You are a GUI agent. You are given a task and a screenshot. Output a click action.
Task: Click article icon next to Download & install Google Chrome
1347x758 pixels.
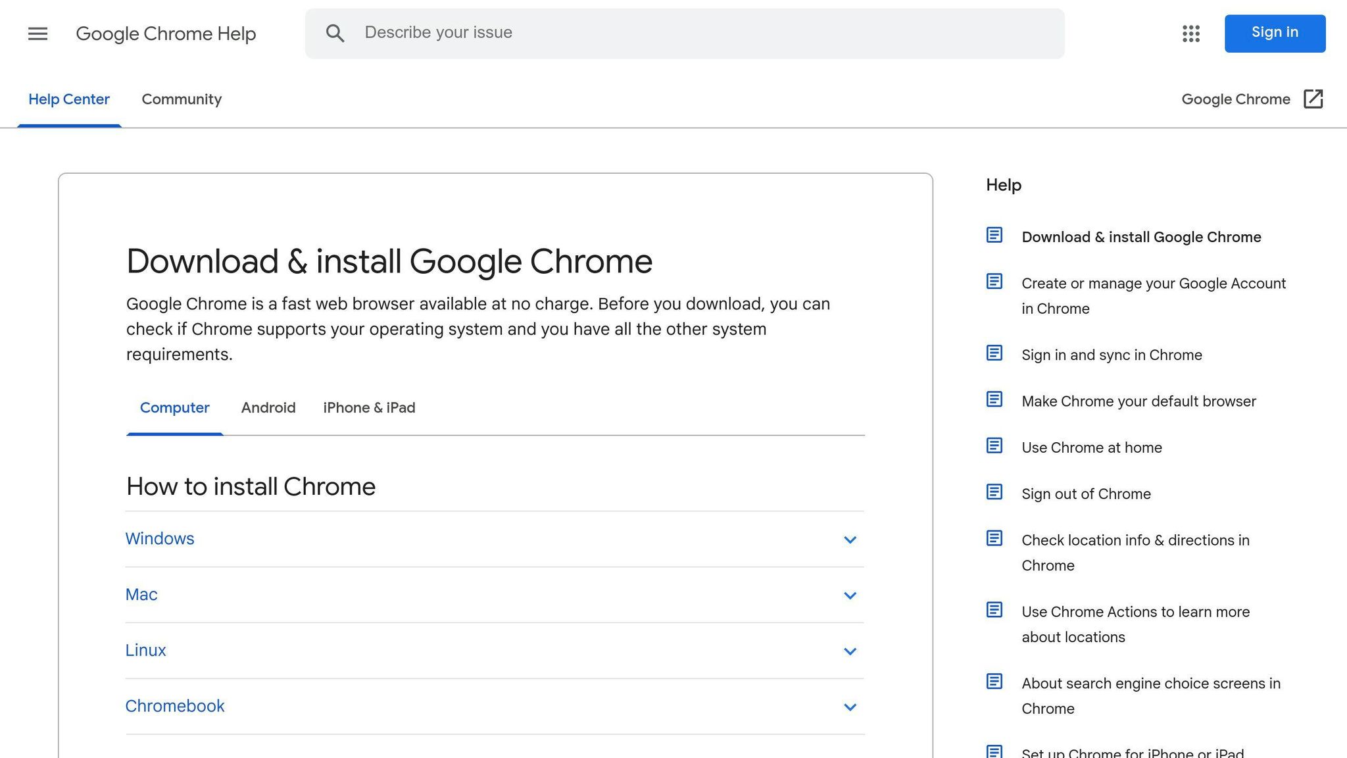(x=994, y=235)
